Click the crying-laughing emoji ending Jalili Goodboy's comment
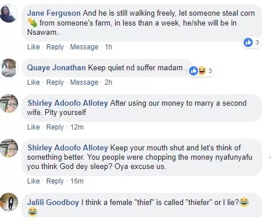This screenshot has height=223, width=272. 33,211
